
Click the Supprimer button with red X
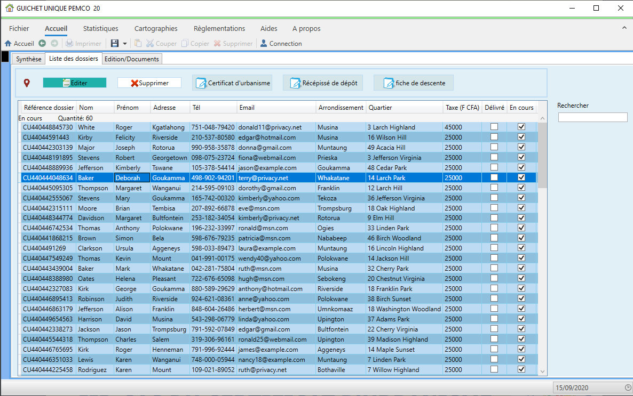[149, 83]
